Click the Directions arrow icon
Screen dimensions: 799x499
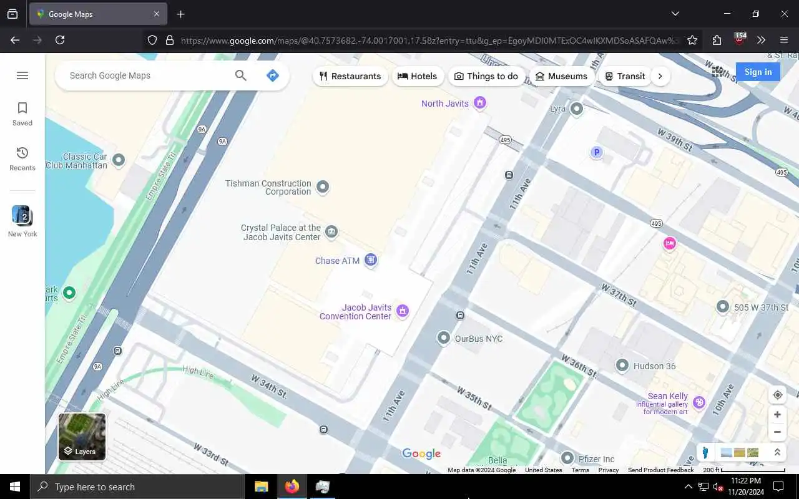point(272,75)
